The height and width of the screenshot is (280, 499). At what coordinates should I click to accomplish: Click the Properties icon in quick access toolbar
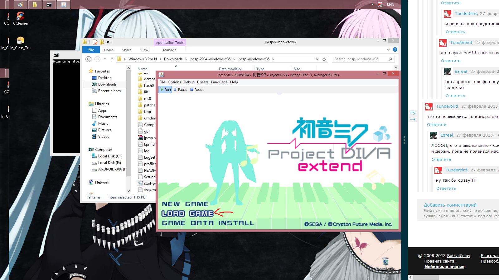click(x=95, y=42)
